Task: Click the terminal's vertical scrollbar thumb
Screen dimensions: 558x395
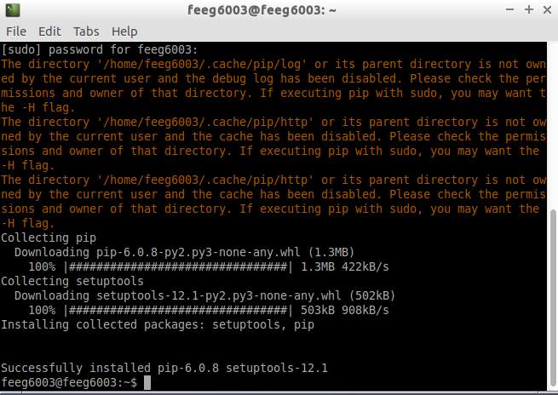Action: (x=553, y=299)
